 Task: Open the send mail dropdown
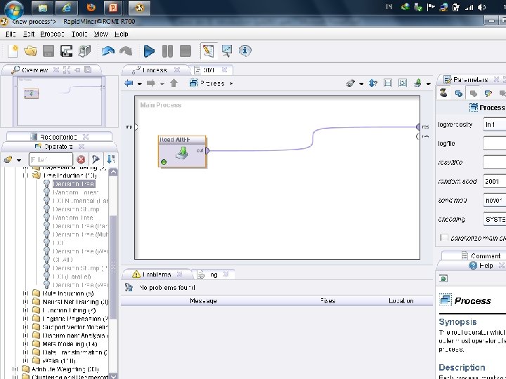pos(494,200)
